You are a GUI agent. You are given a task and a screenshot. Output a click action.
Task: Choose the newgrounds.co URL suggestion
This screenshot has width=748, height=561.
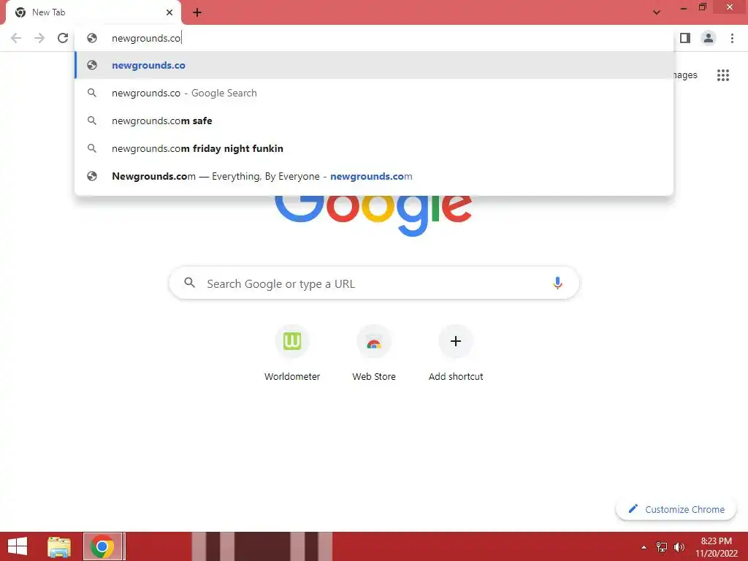coord(374,65)
